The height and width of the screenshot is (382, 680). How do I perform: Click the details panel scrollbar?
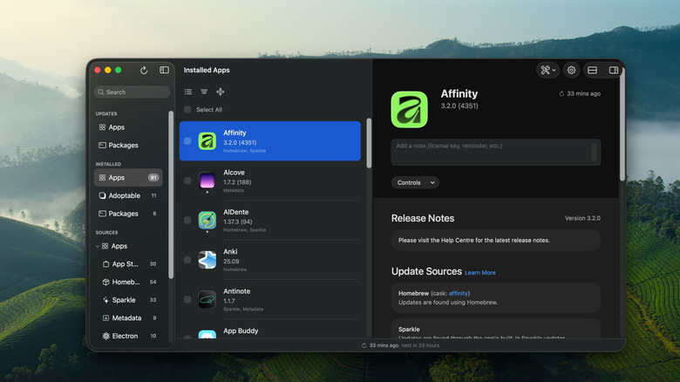(x=622, y=126)
